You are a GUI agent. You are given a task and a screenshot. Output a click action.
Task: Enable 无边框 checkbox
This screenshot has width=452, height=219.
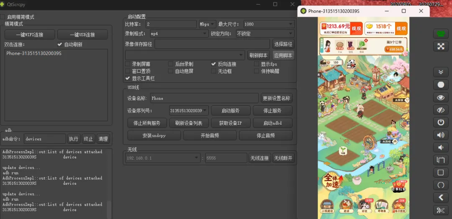coord(213,71)
